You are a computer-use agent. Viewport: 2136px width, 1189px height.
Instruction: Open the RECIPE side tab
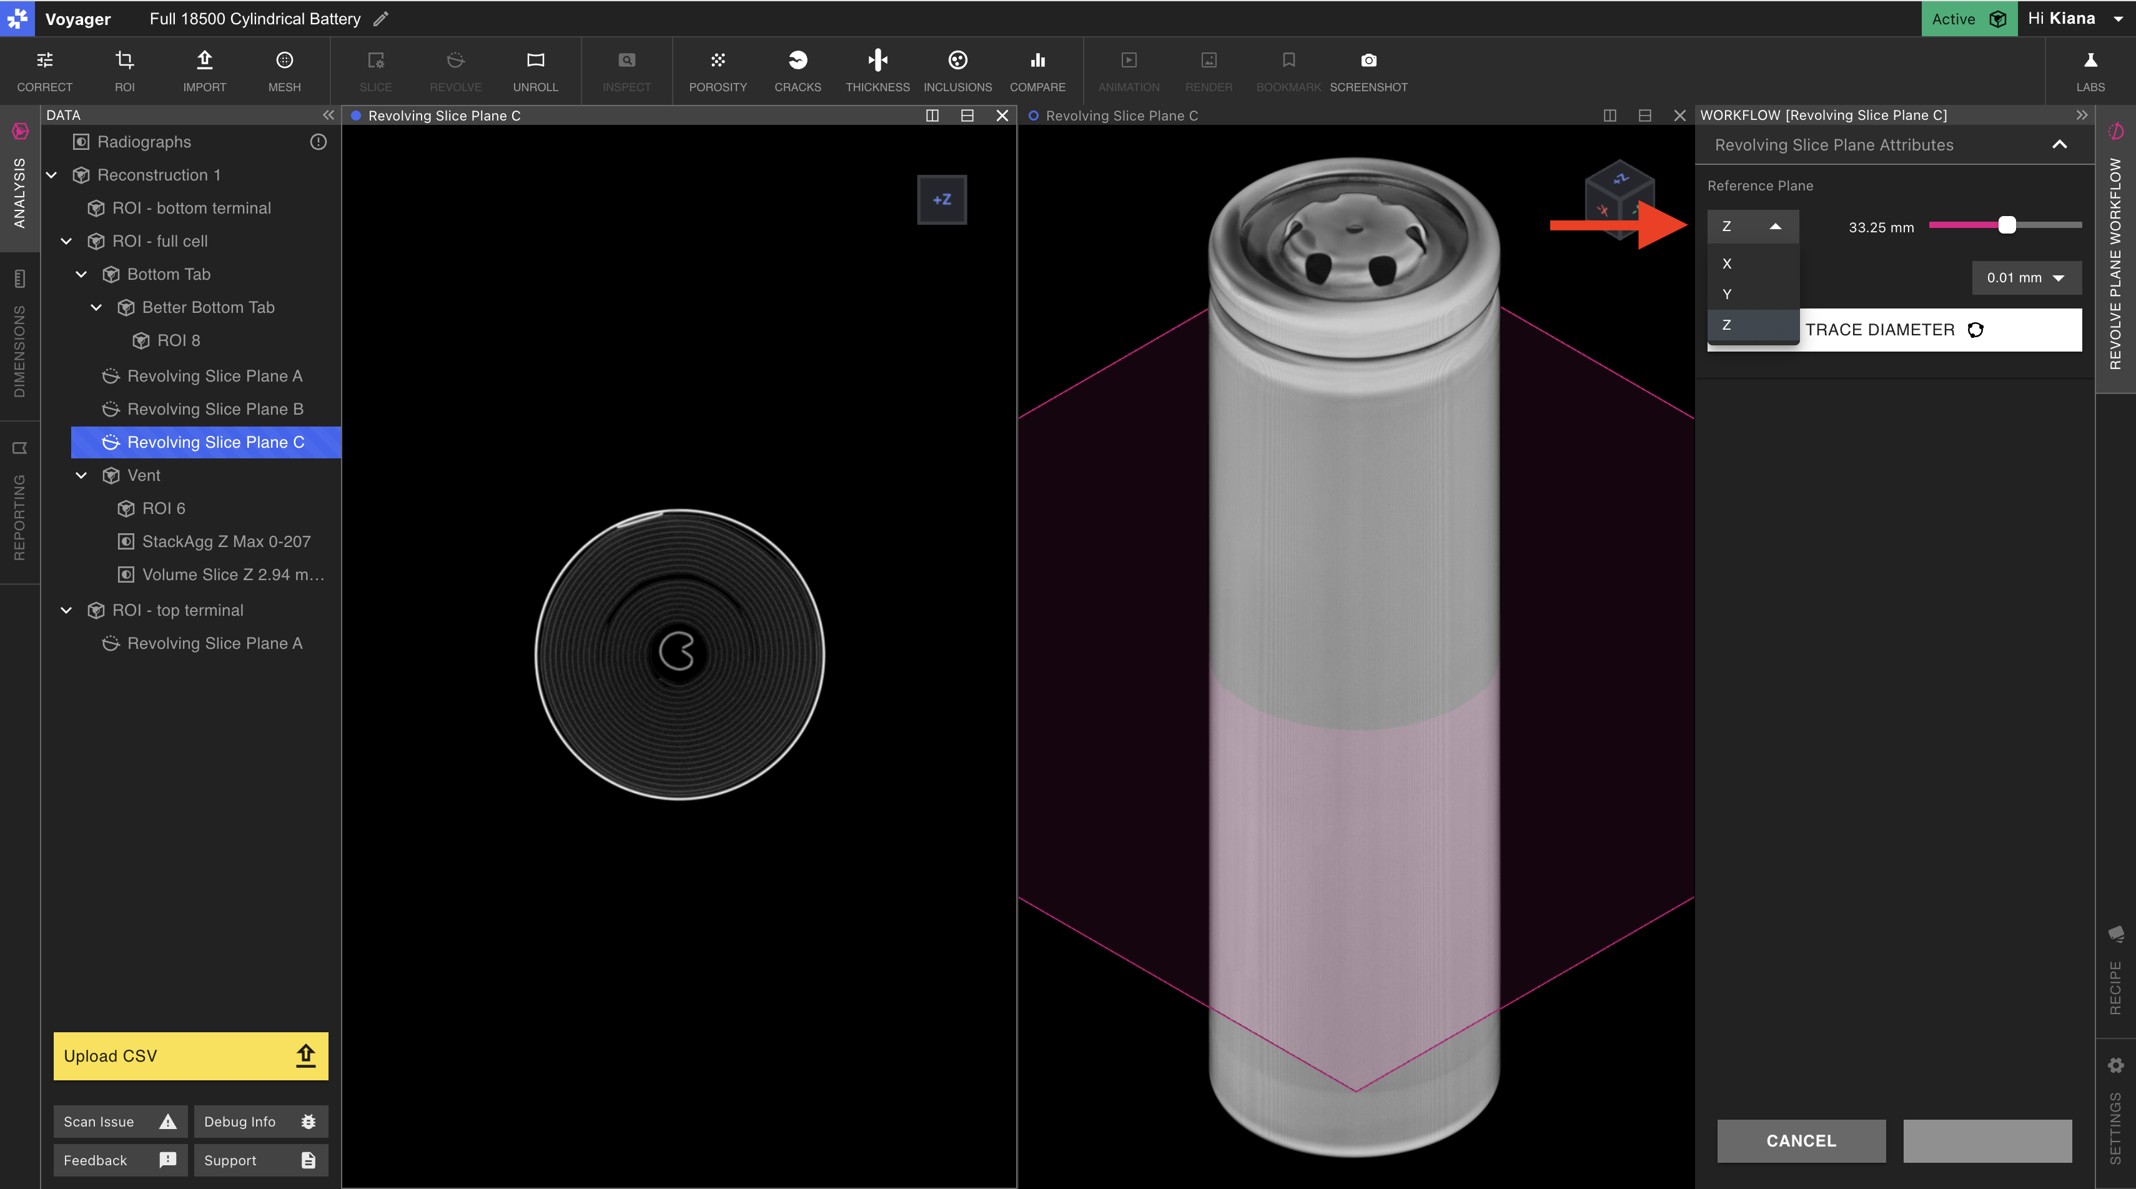(2115, 970)
